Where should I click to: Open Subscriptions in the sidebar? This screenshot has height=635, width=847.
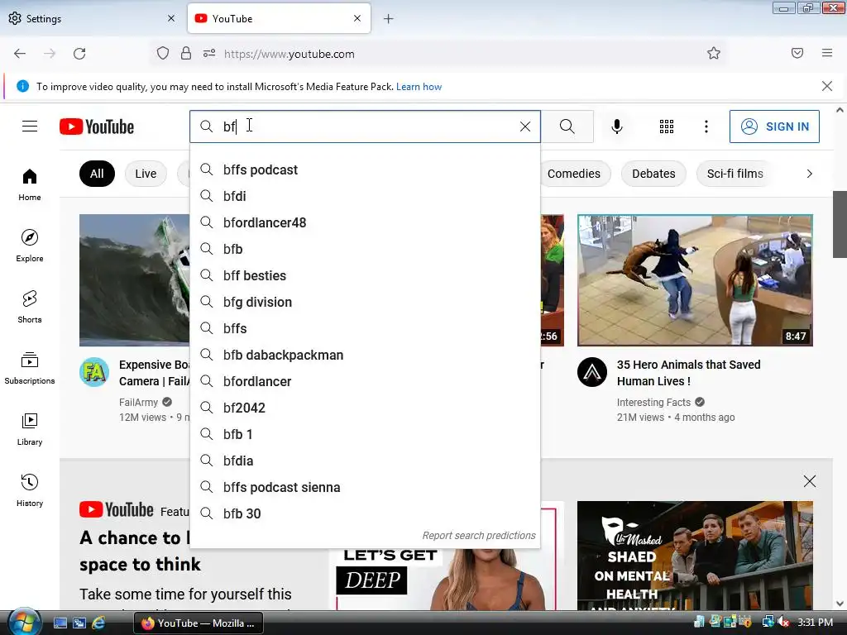30,368
